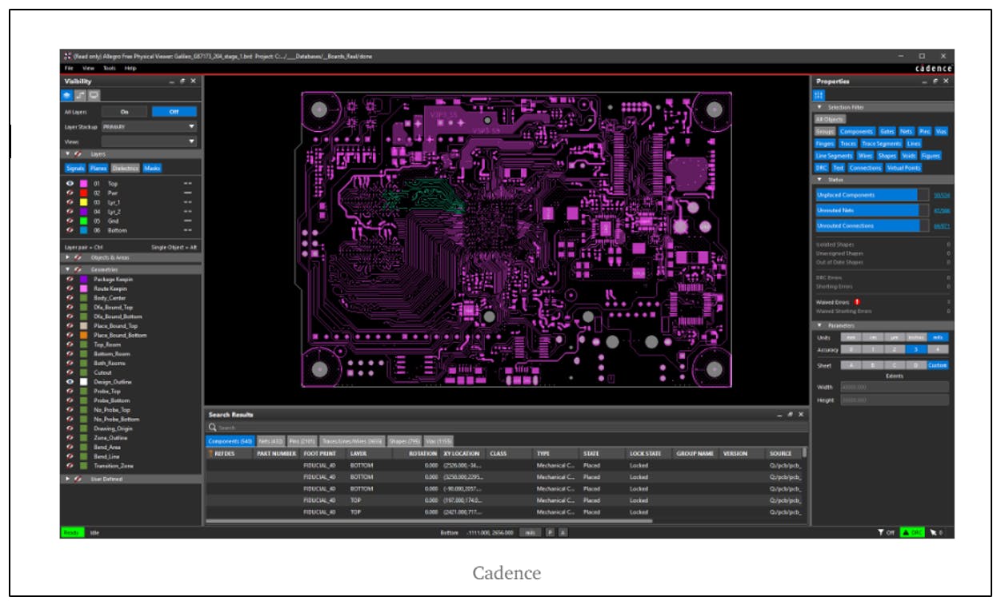Screen dimensions: 1005x609
Task: Turn all layers Off button
Action: tap(174, 112)
